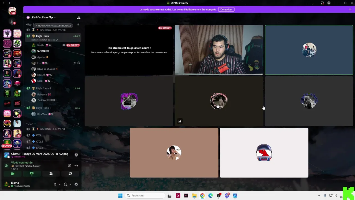Add a channel to the O'G category
Screen dimensions: 355x200
point(78,124)
